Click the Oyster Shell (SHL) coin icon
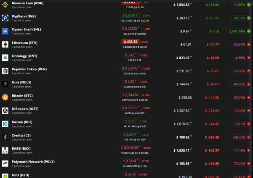The height and width of the screenshot is (178, 253). tap(5, 31)
